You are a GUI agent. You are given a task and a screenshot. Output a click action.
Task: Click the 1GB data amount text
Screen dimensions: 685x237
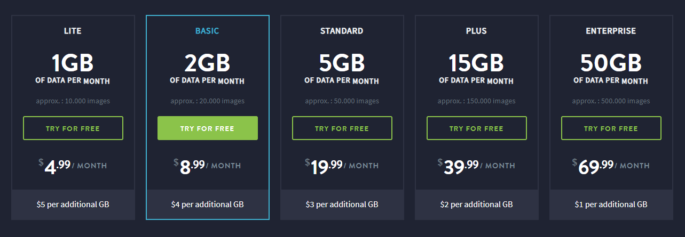coord(73,63)
